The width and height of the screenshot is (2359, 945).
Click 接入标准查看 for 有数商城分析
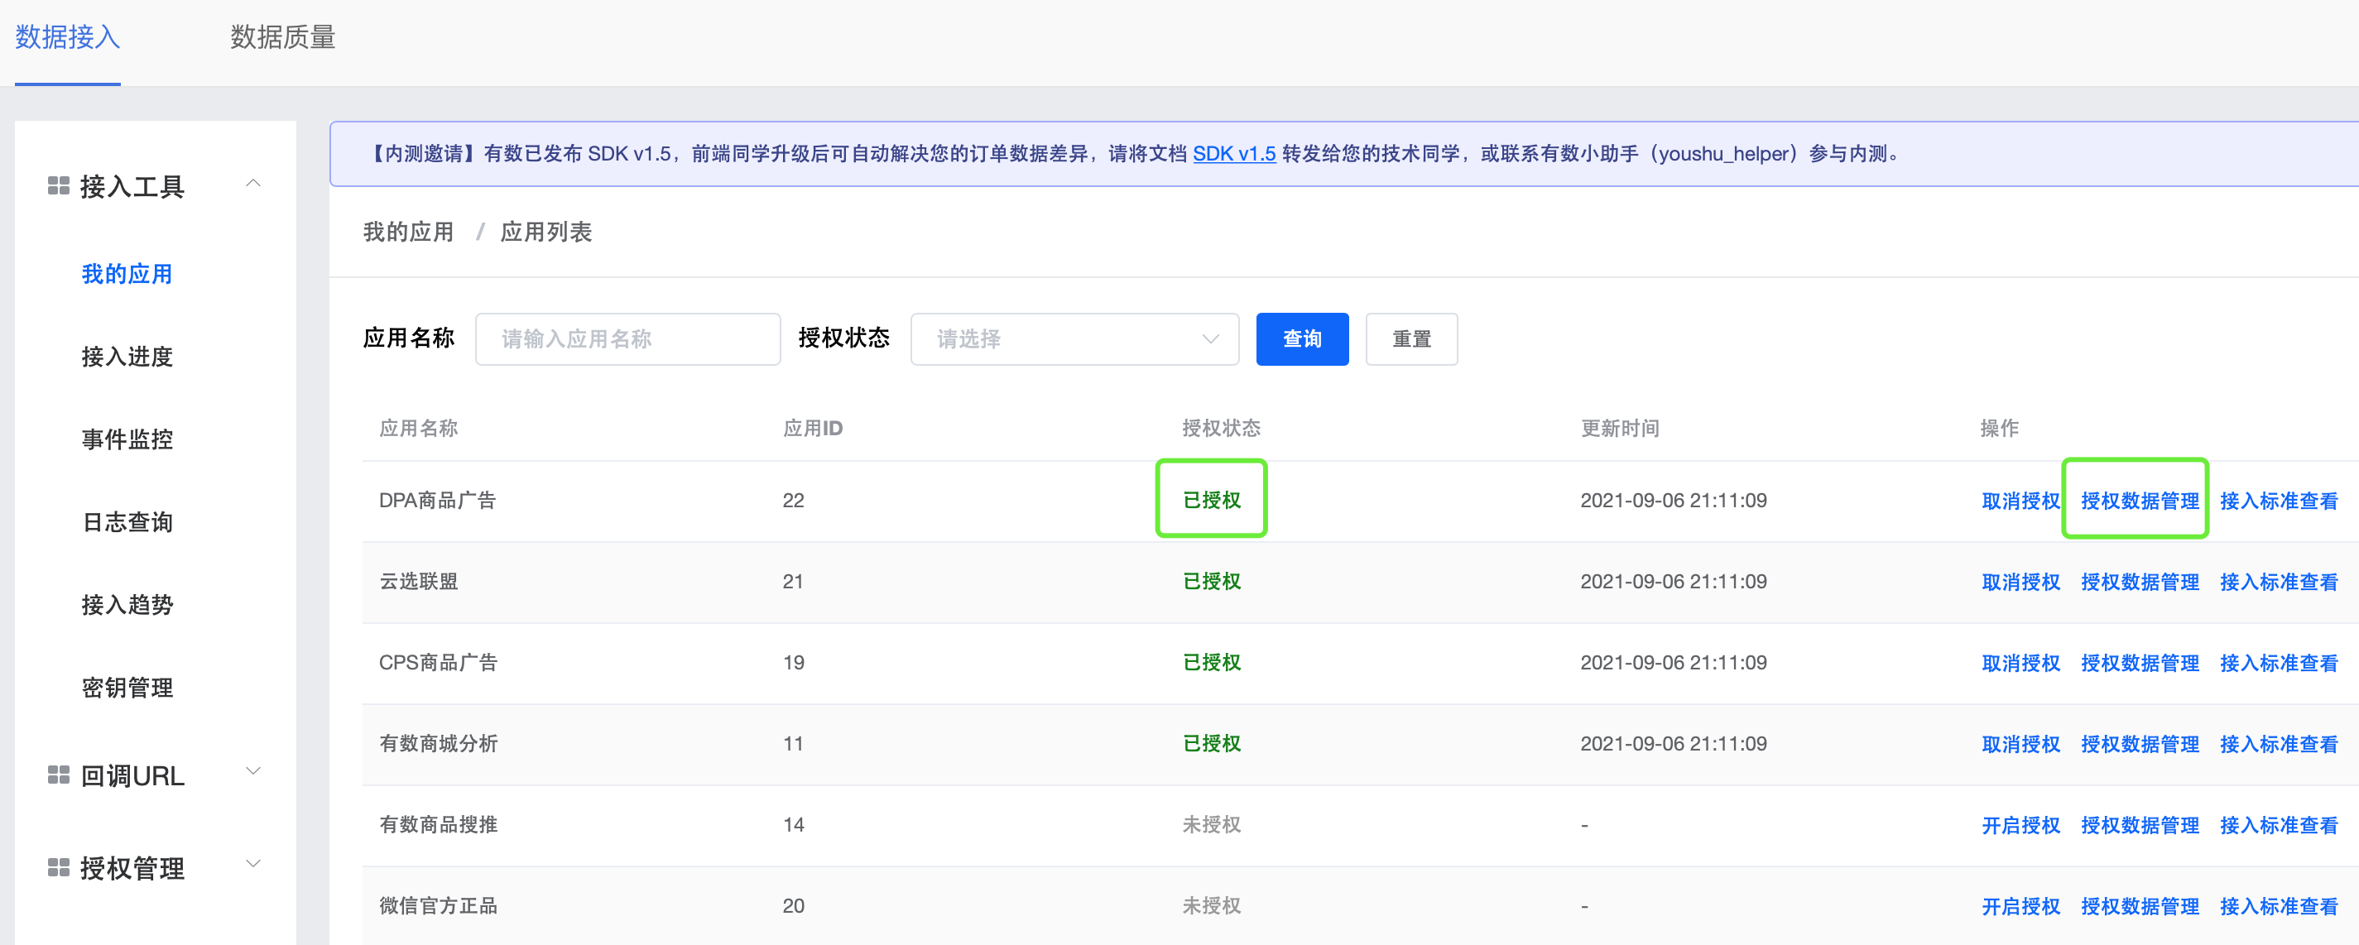coord(2279,744)
